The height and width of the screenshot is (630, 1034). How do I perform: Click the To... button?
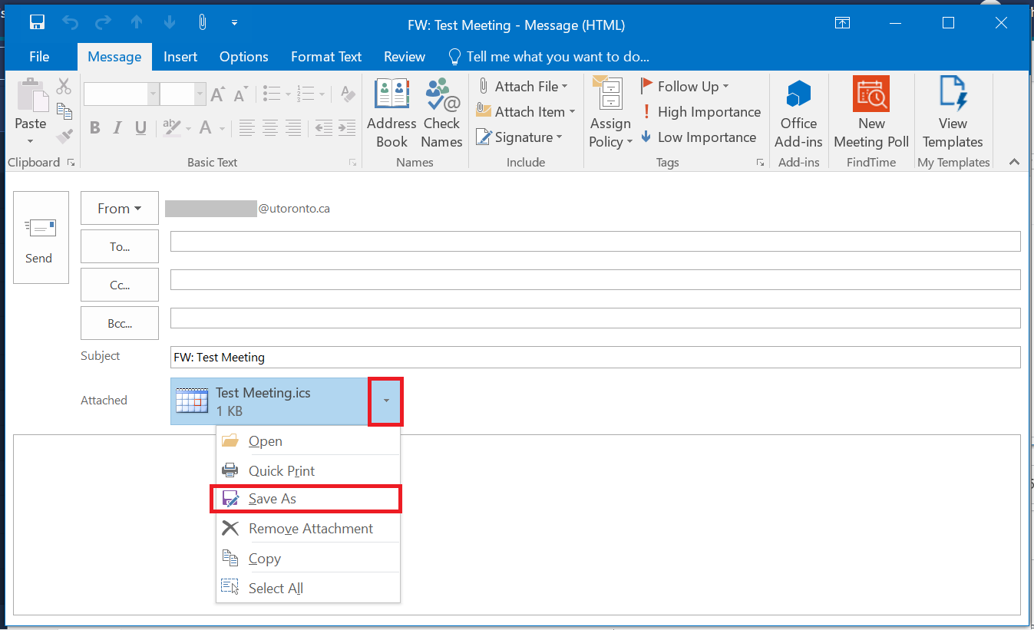tap(120, 246)
